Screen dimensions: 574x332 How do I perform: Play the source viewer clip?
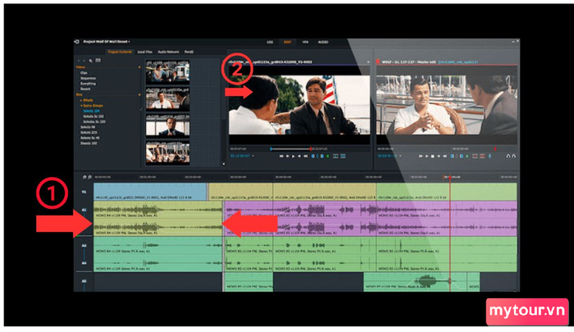(294, 157)
